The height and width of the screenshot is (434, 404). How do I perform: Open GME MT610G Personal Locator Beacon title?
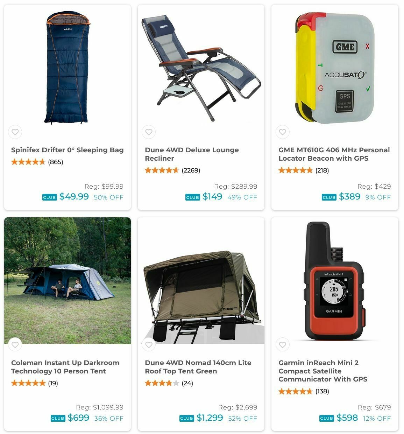tap(334, 154)
